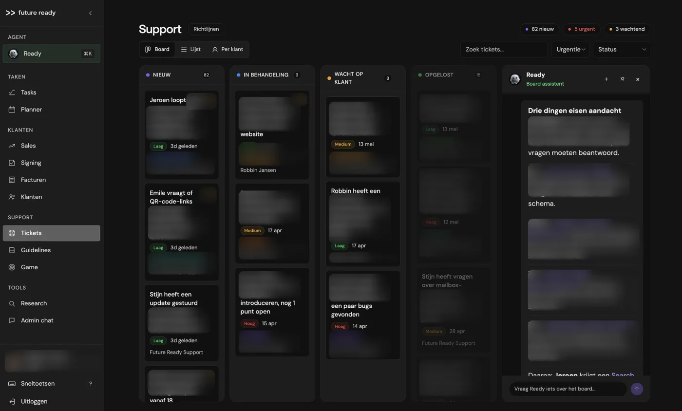Open the Jeroen loopt ticket card

pos(182,135)
